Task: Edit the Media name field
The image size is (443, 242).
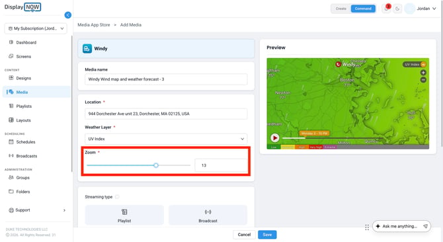Action: click(166, 79)
